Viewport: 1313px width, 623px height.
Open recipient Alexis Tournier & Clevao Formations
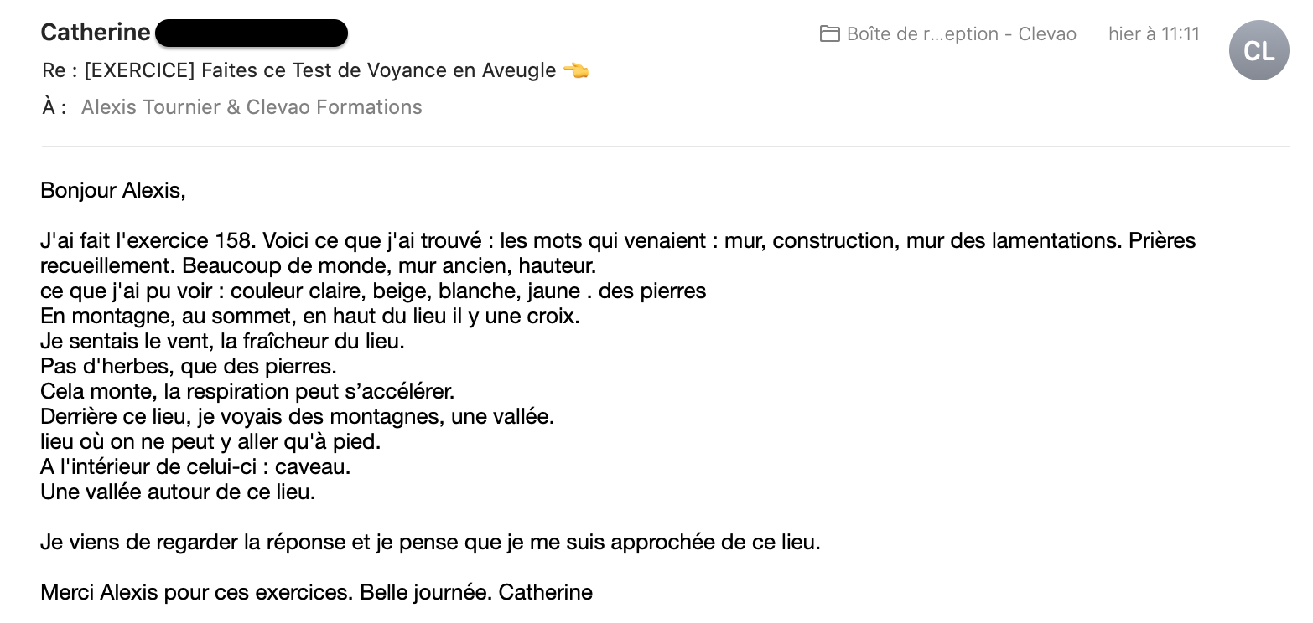coord(252,107)
